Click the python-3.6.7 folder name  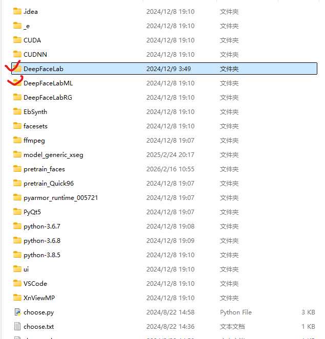(42, 226)
